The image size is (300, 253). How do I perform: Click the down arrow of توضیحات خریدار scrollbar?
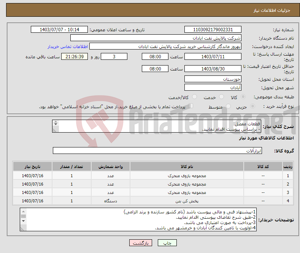pyautogui.click(x=23, y=221)
